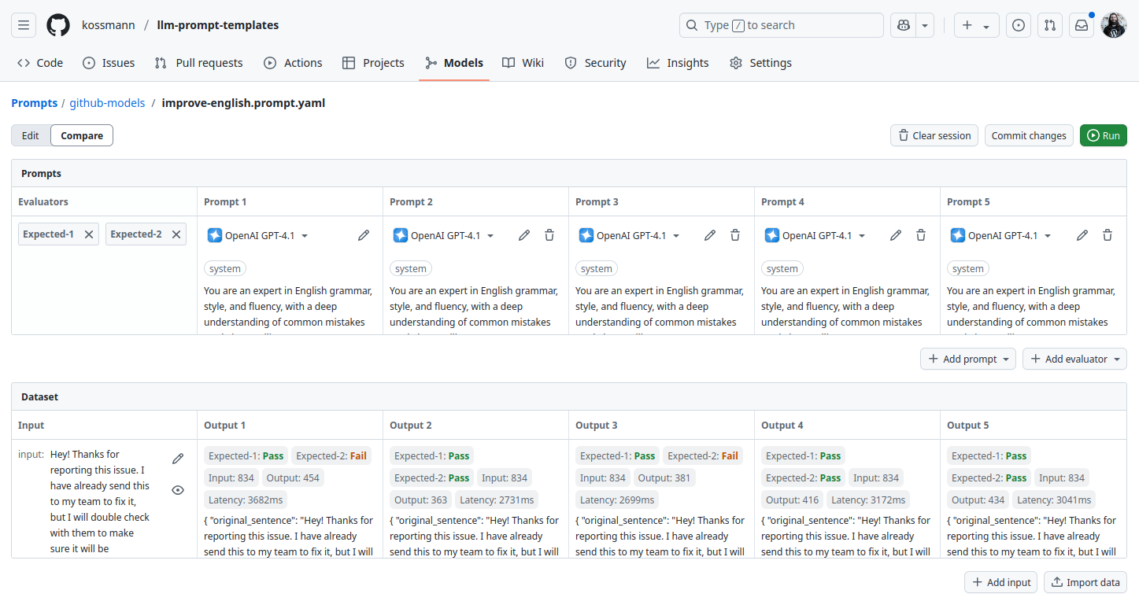1139x601 pixels.
Task: Click Output 416 badge in Output 4
Action: 793,500
